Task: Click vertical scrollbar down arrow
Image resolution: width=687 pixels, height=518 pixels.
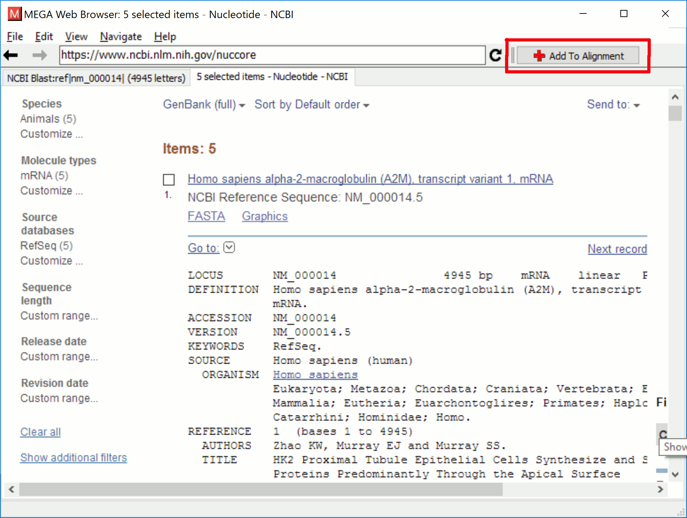Action: (x=675, y=474)
